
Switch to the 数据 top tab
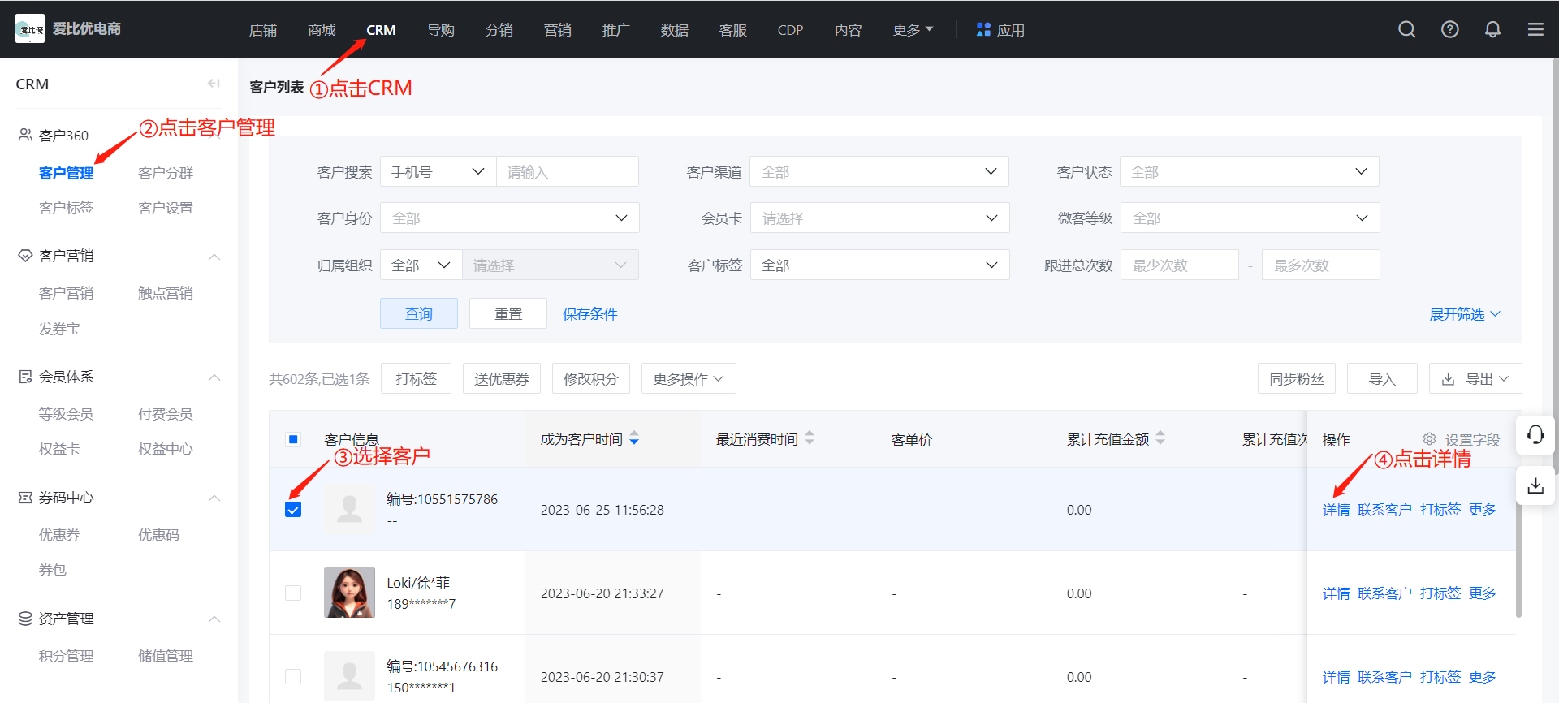(674, 30)
